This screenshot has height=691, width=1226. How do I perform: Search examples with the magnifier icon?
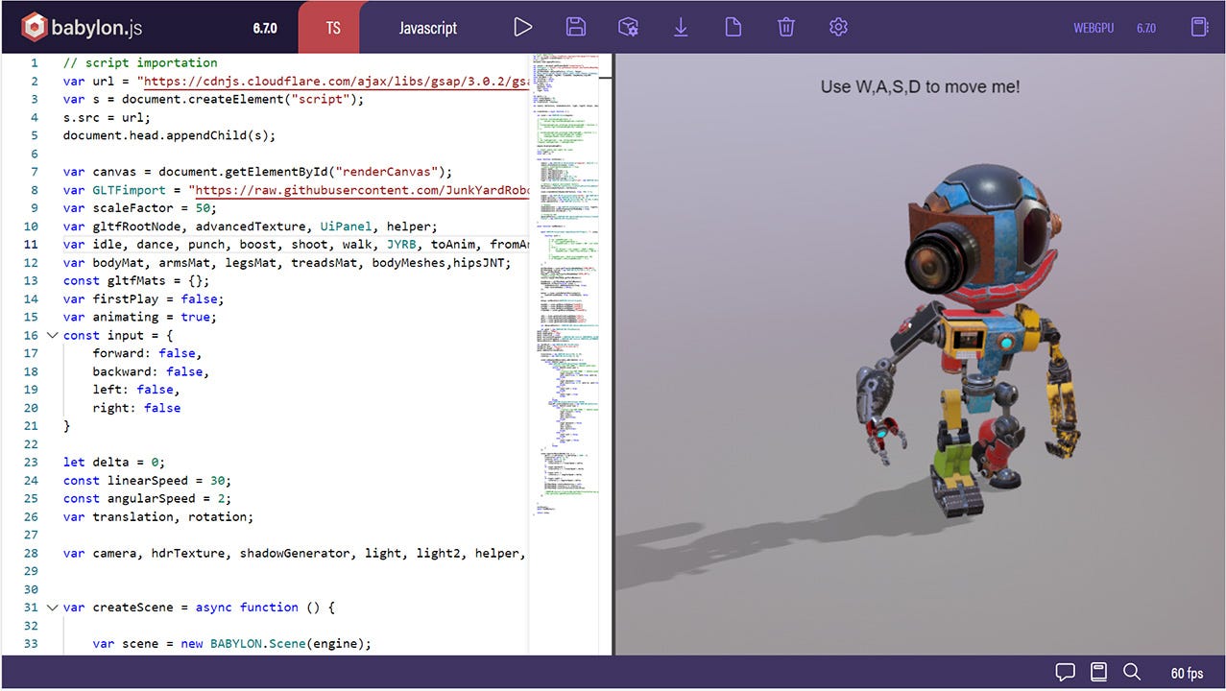pyautogui.click(x=1132, y=673)
